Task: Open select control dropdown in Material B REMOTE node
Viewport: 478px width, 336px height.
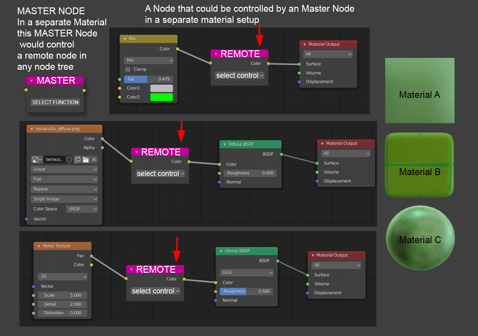Action: 160,174
